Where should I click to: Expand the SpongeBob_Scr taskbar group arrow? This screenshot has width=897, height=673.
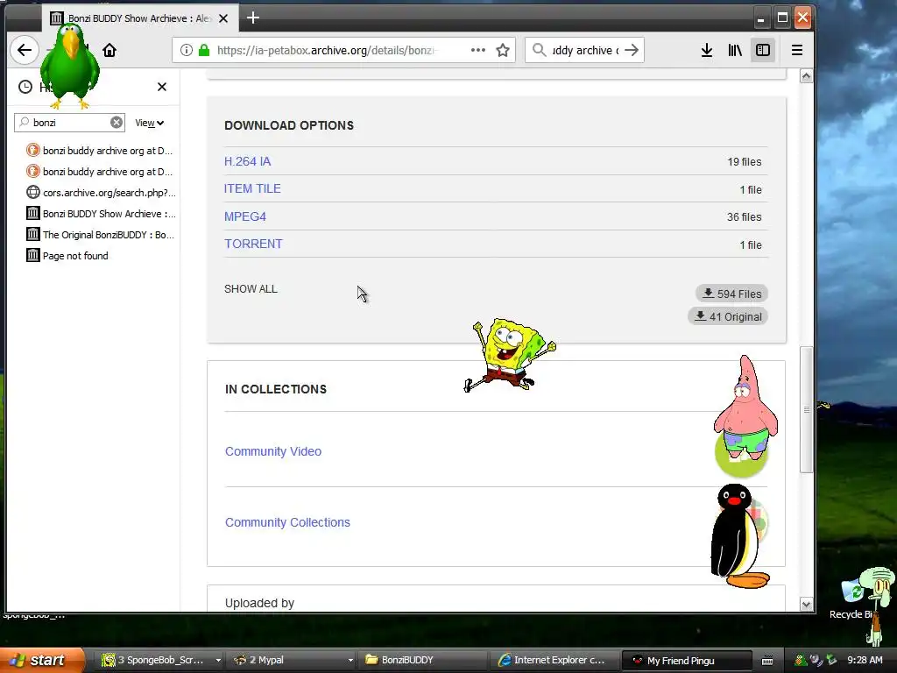tap(218, 660)
